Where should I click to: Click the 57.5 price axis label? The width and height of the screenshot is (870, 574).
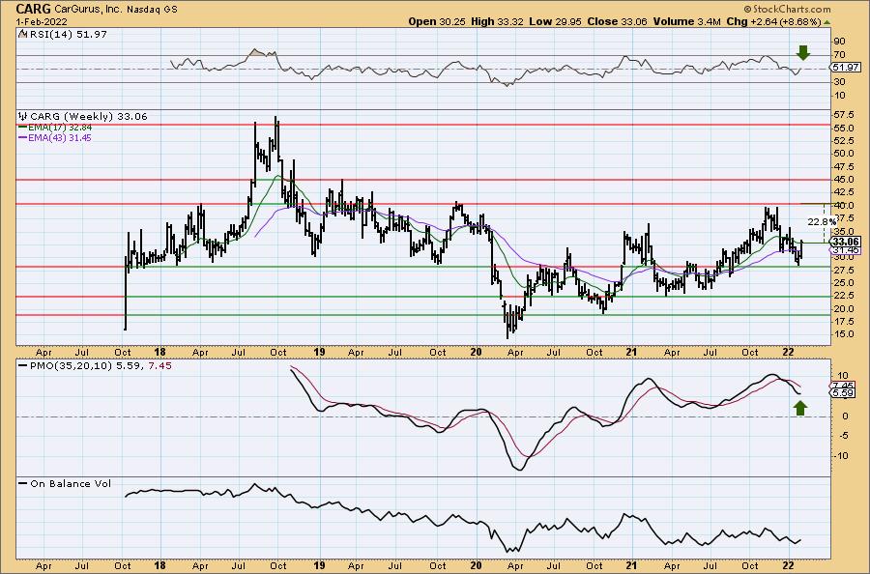tap(843, 115)
